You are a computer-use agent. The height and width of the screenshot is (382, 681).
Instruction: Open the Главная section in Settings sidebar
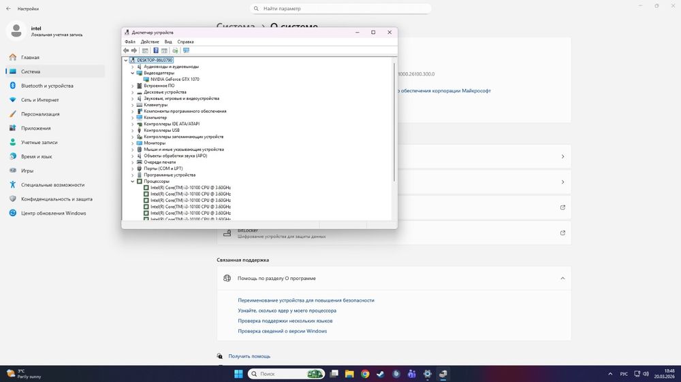pyautogui.click(x=54, y=57)
